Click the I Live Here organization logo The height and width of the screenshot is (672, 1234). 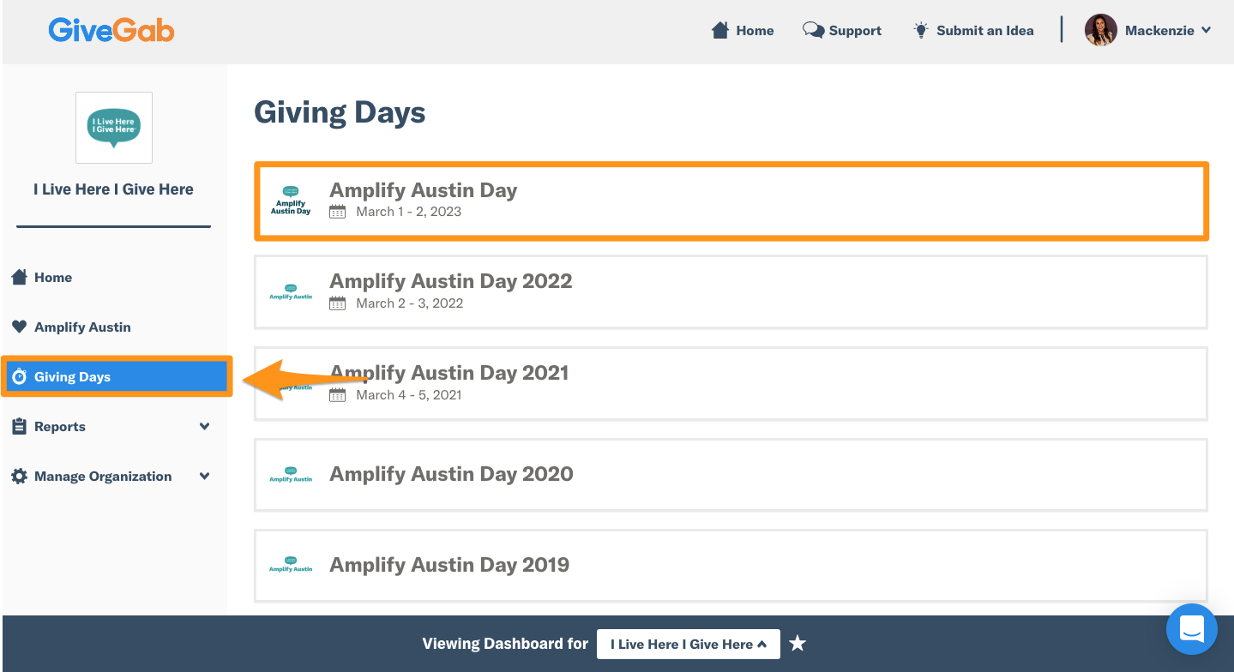[x=114, y=128]
